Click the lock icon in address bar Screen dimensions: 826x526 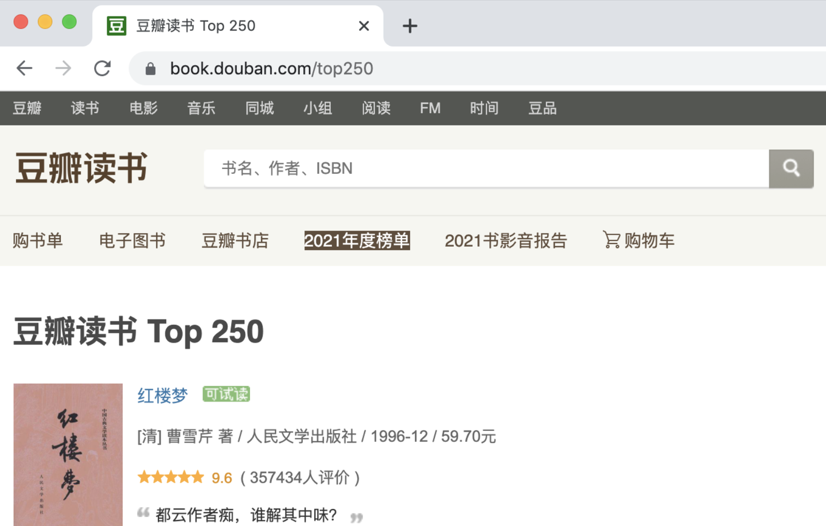(150, 69)
